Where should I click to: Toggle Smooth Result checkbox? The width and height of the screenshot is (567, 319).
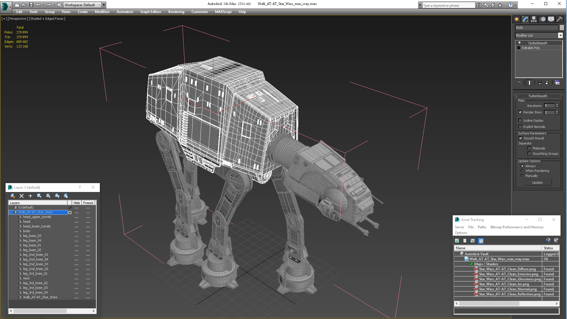coord(521,138)
